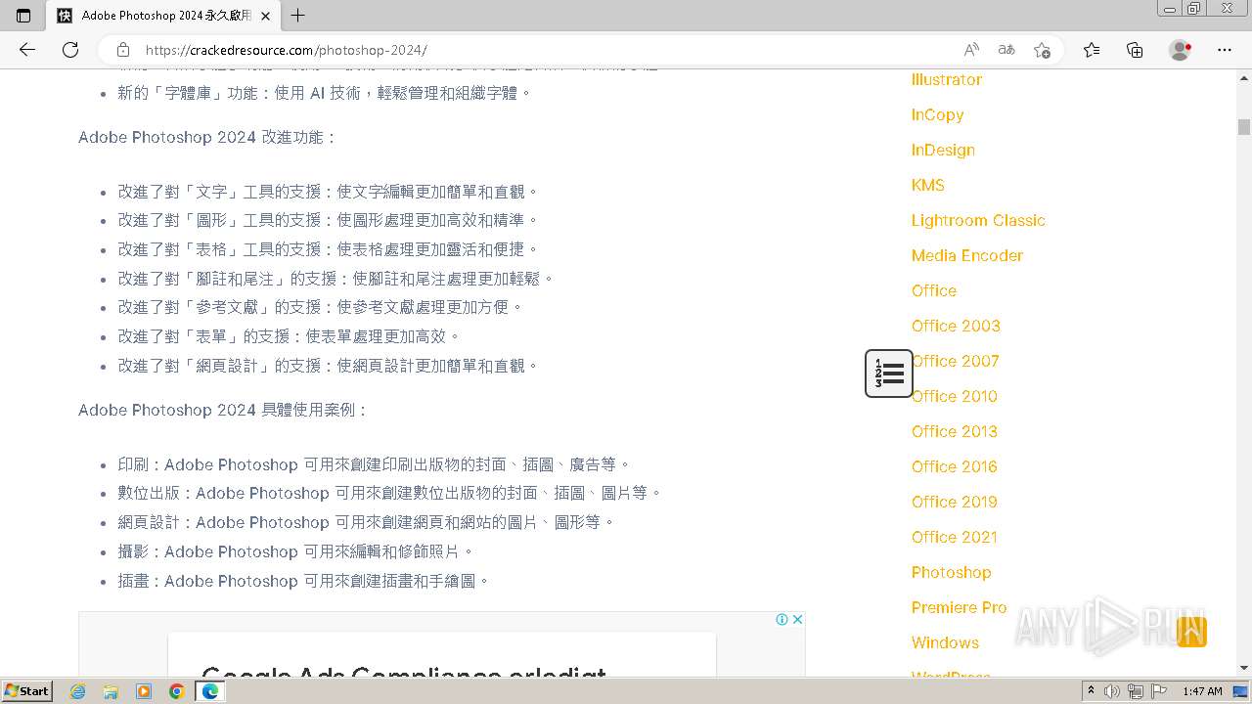Open the browser profile avatar
The width and height of the screenshot is (1252, 704).
1180,50
